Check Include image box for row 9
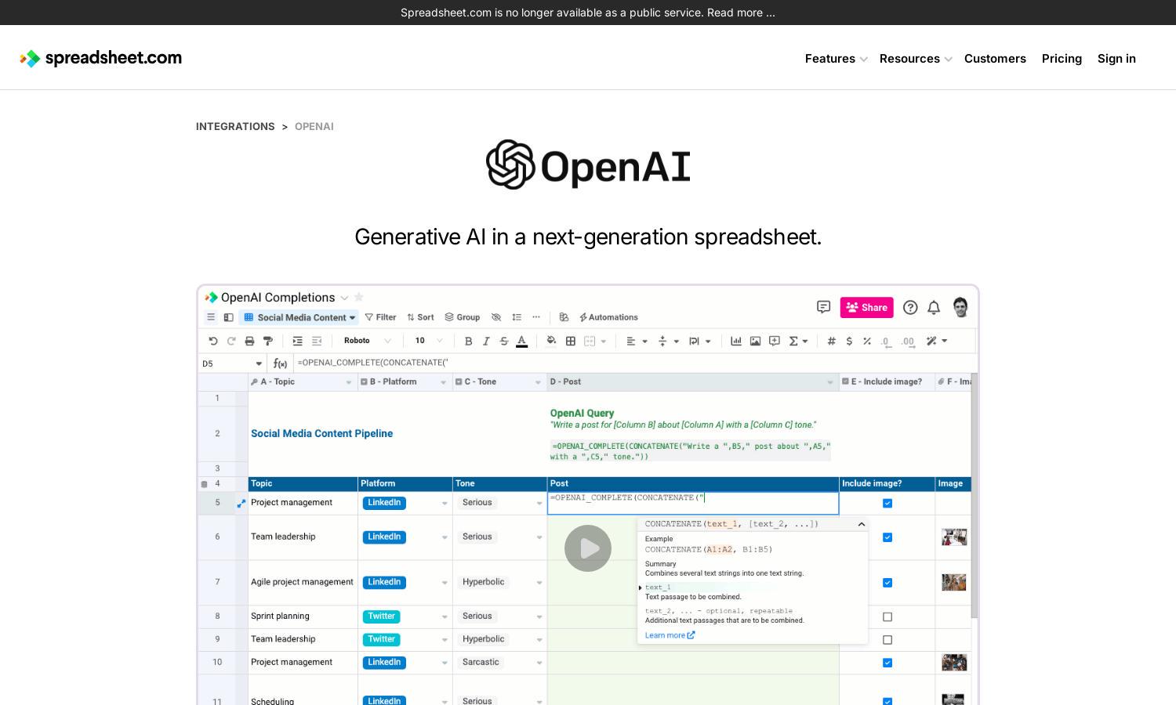Viewport: 1176px width, 705px height. pyautogui.click(x=887, y=640)
